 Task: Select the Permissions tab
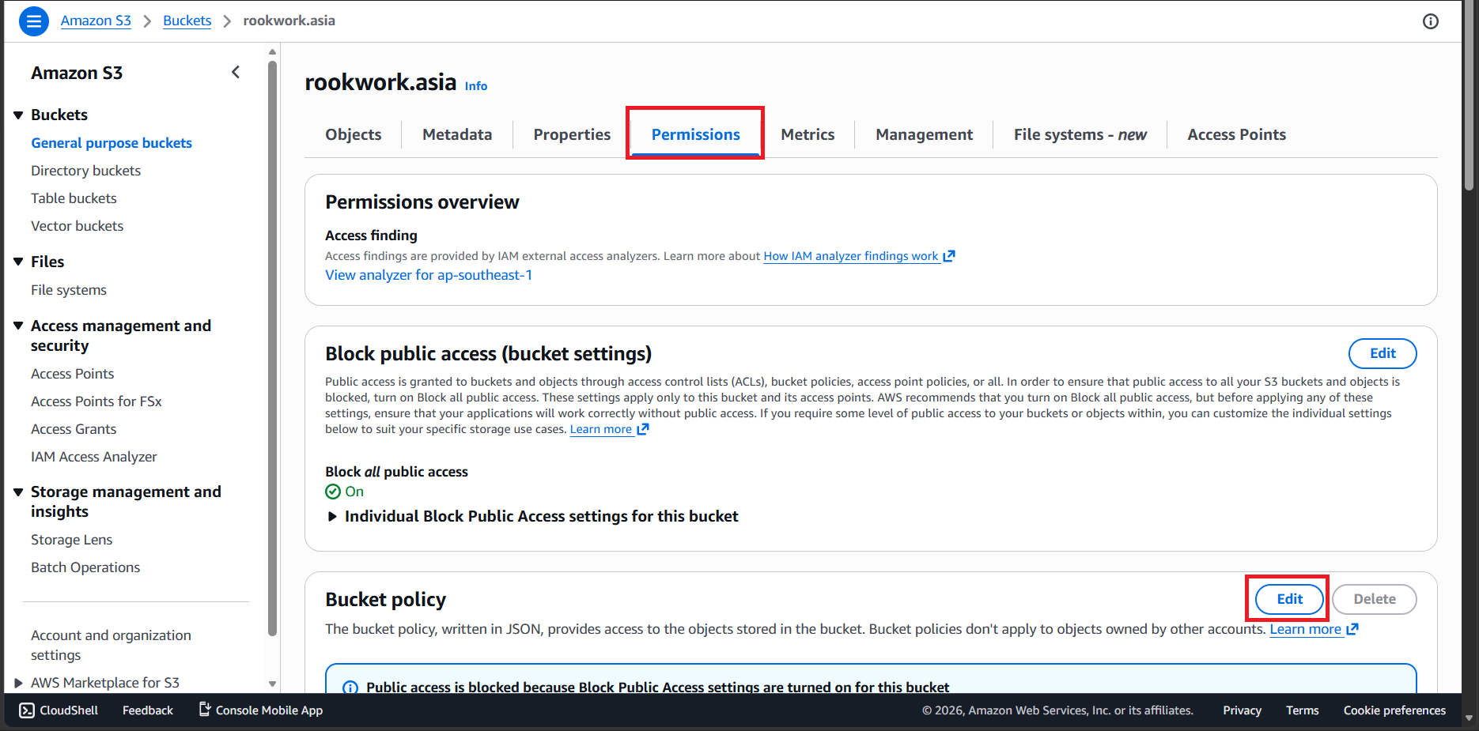click(696, 134)
